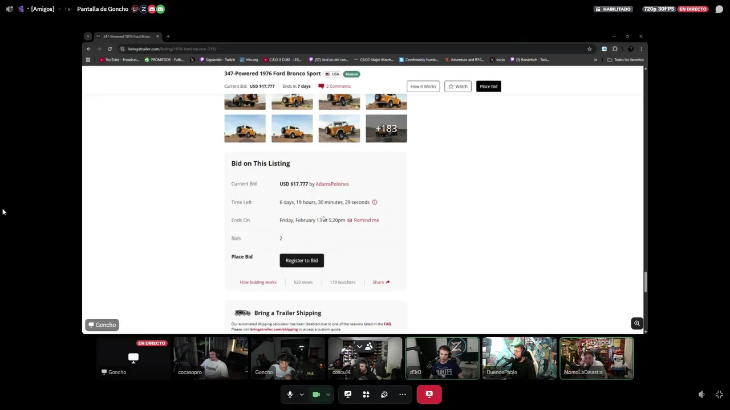Screen dimensions: 730x410
Task: Open microphone options chevron next to mic
Action: pyautogui.click(x=302, y=395)
